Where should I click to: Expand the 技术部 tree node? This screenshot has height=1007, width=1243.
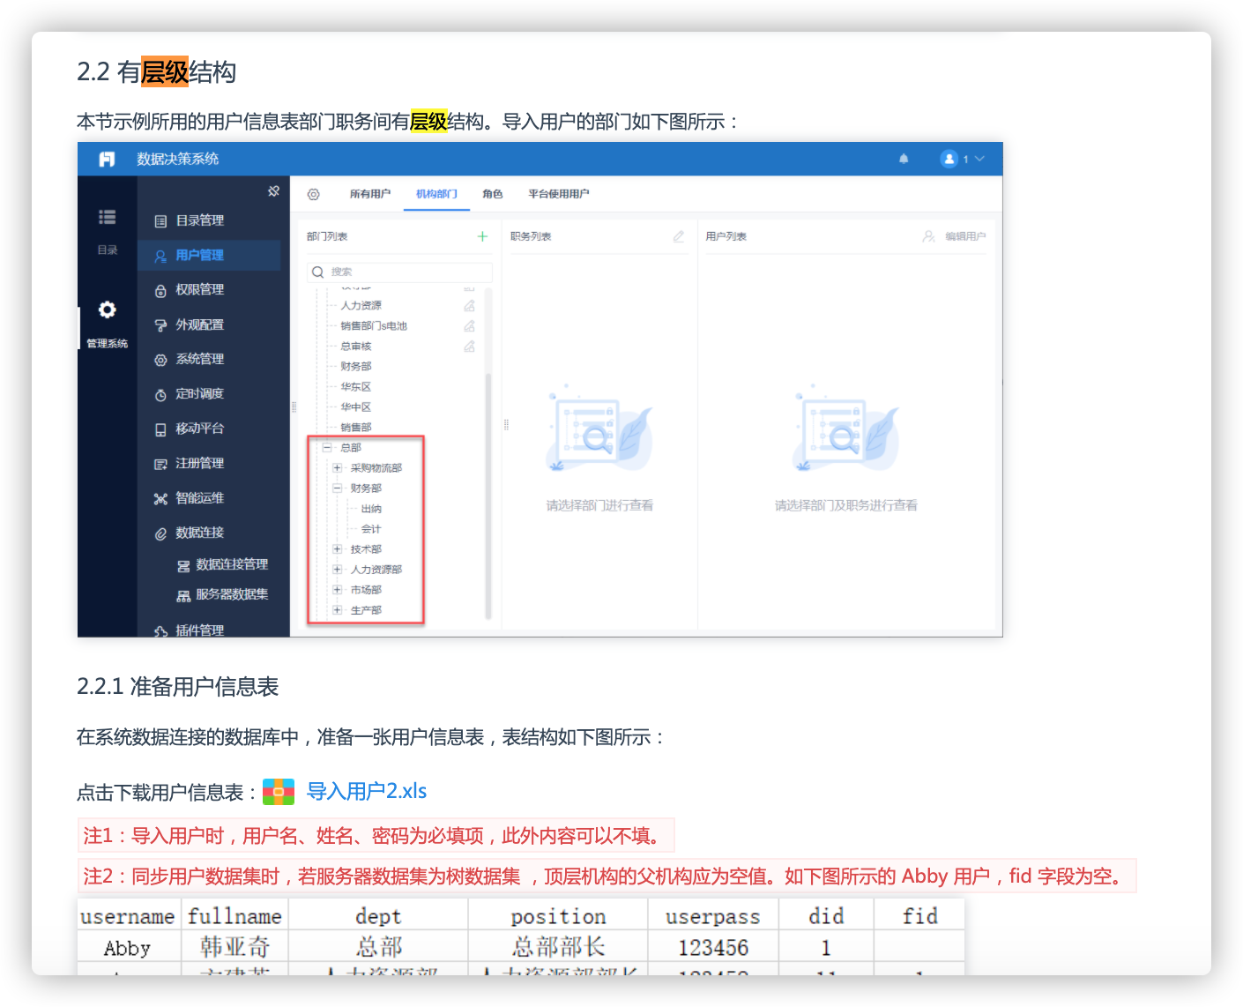[337, 548]
